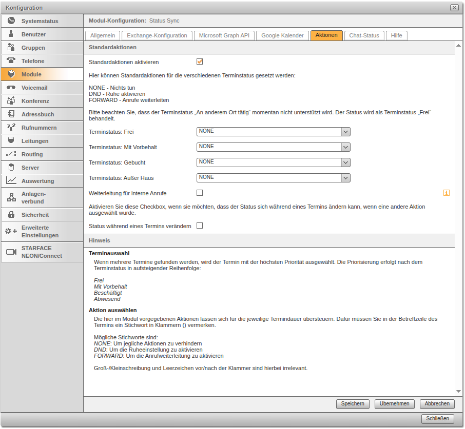Click the Sicherheit padlock icon
Image resolution: width=465 pixels, height=429 pixels.
[11, 215]
